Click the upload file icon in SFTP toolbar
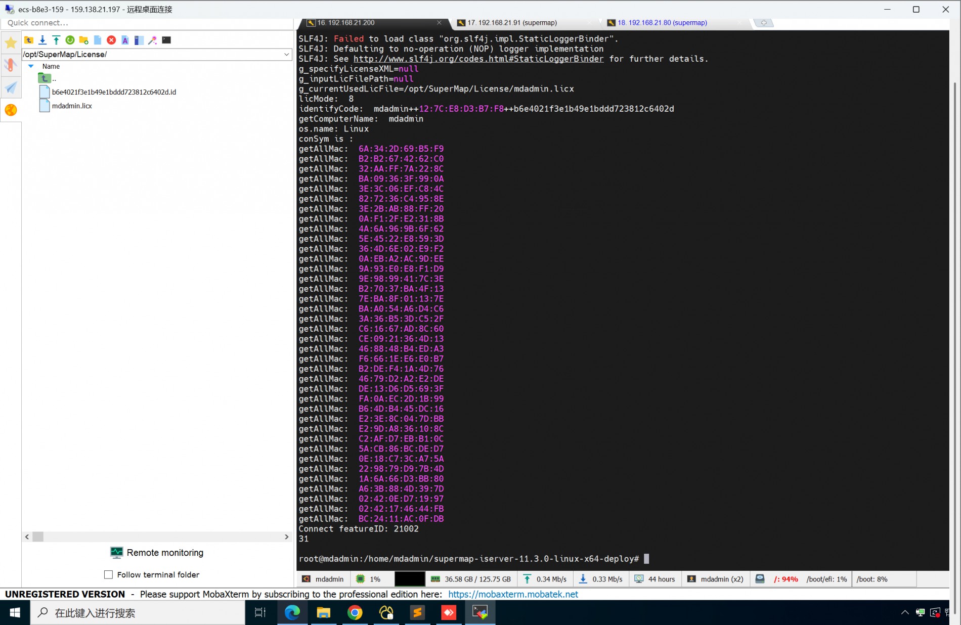 (56, 40)
